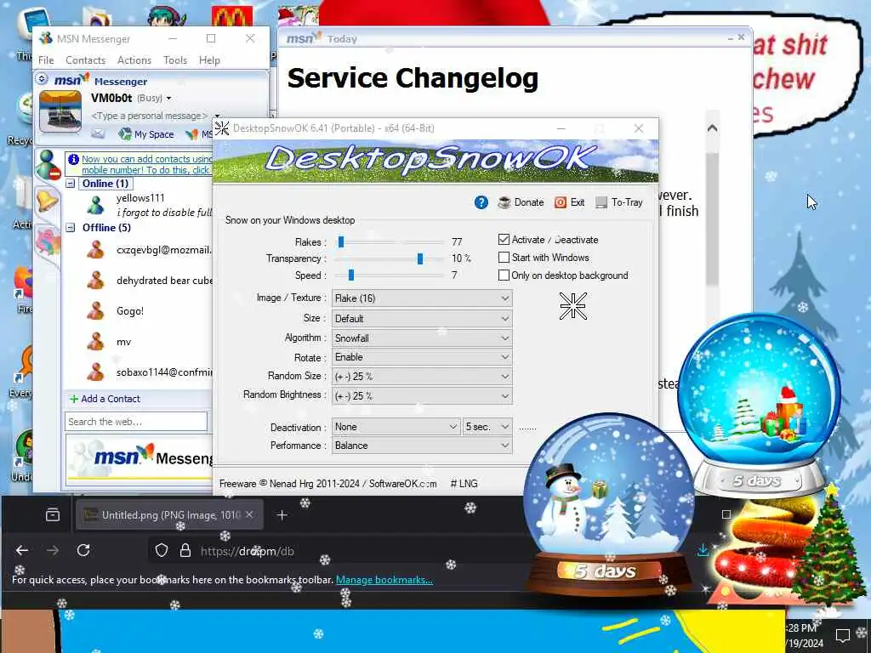
Task: Open a new Firefox tab with plus
Action: pyautogui.click(x=282, y=515)
